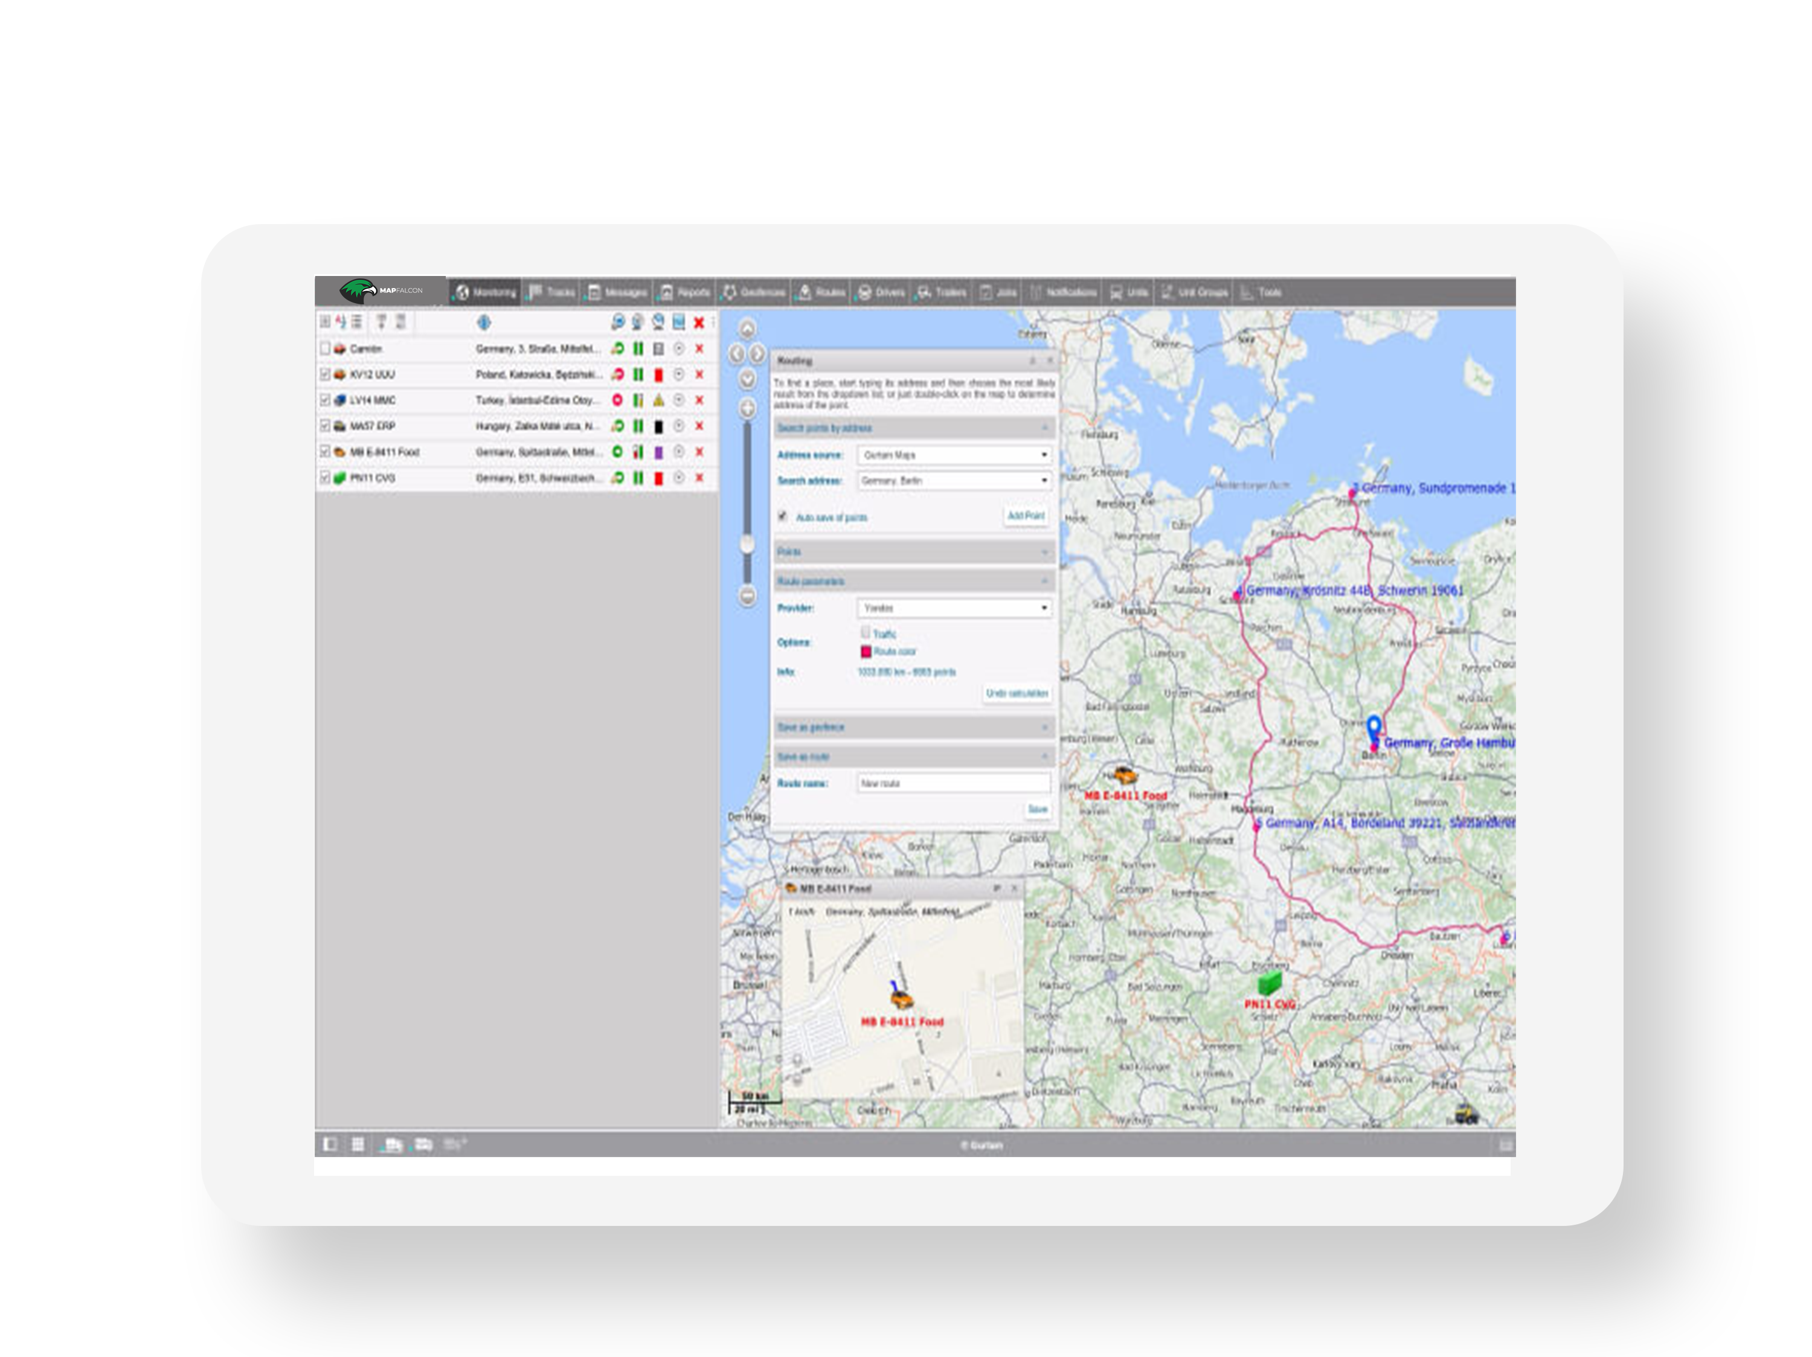Enable the Traffic option checkbox

(865, 632)
